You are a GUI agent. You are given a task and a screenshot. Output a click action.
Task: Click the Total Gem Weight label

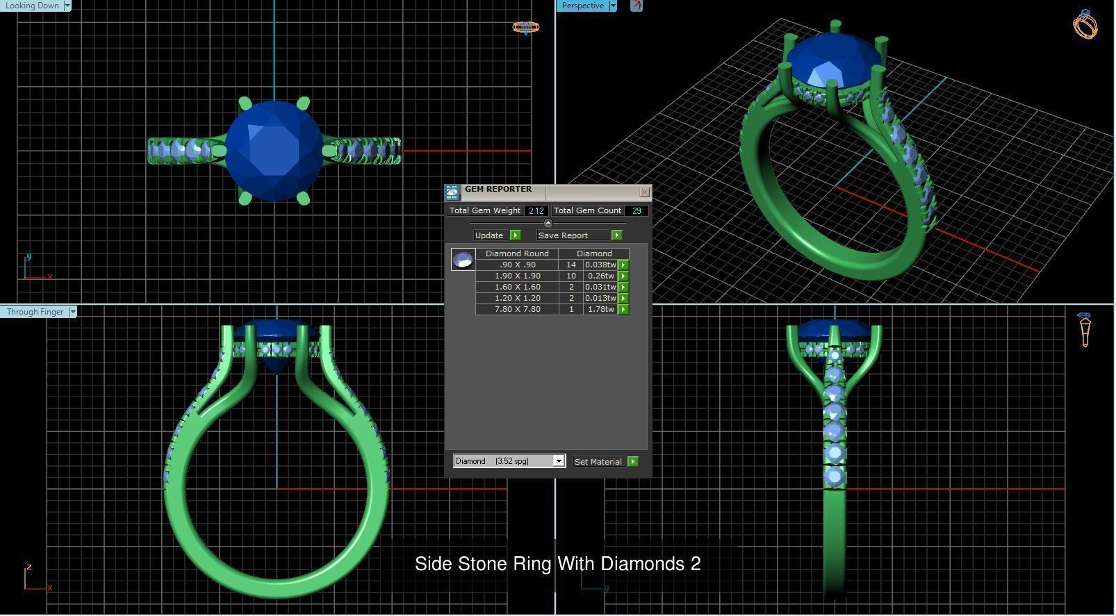click(485, 210)
